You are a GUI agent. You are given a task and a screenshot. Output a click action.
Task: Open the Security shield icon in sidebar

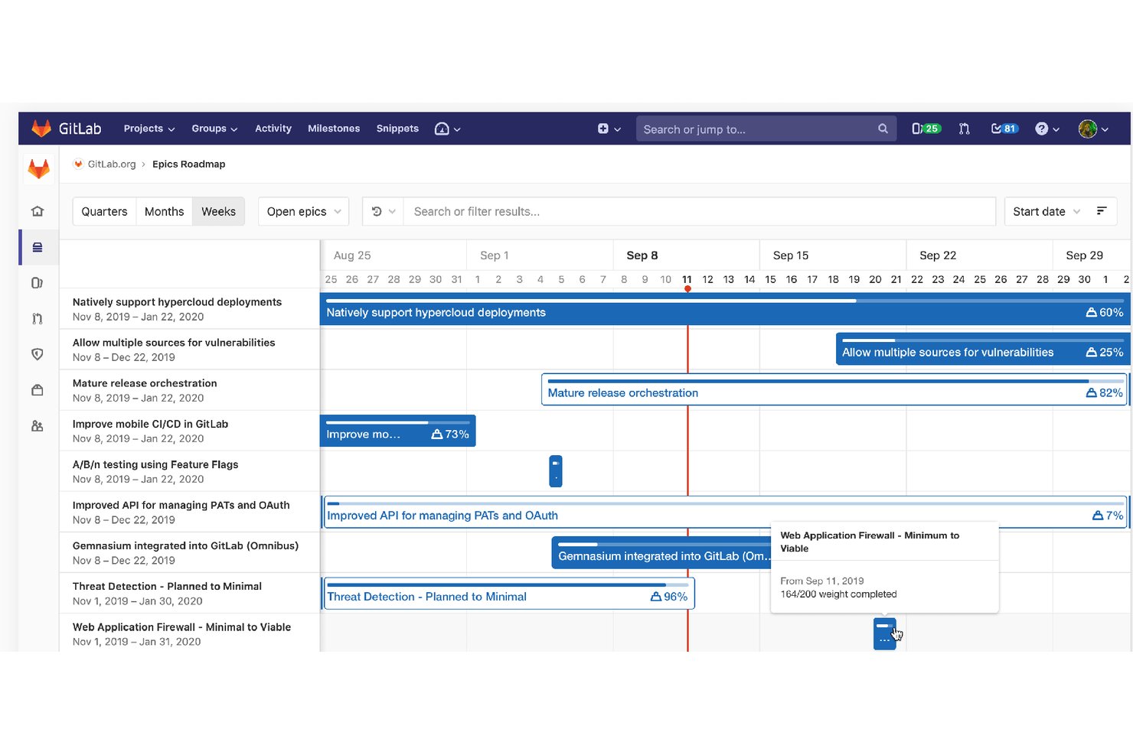tap(38, 354)
